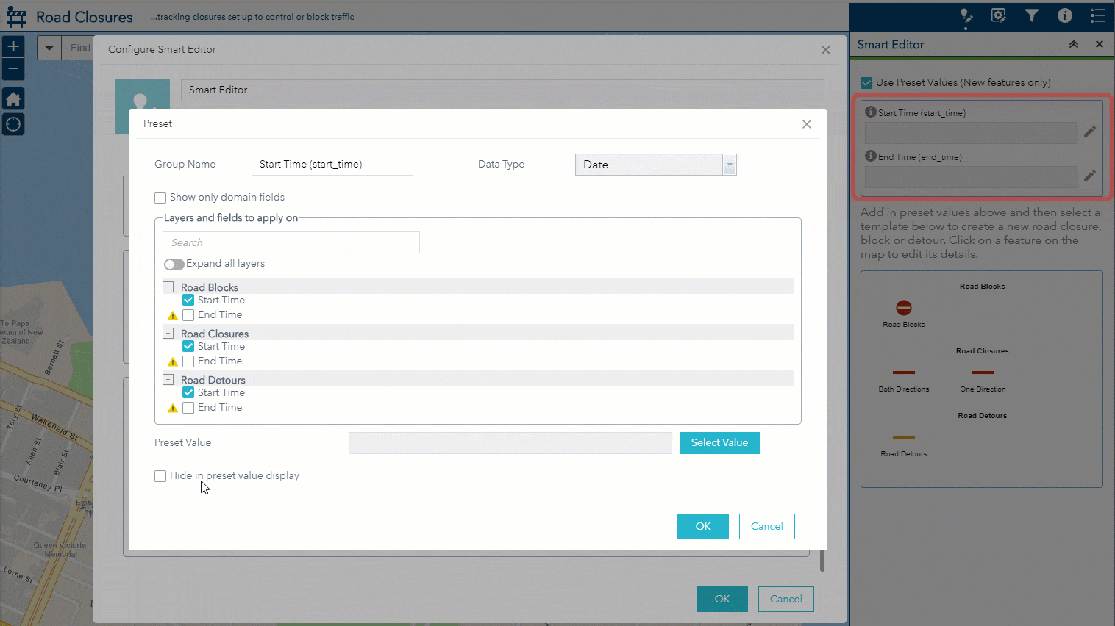
Task: Click Cancel in Configure Smart Editor dialog
Action: pyautogui.click(x=786, y=599)
